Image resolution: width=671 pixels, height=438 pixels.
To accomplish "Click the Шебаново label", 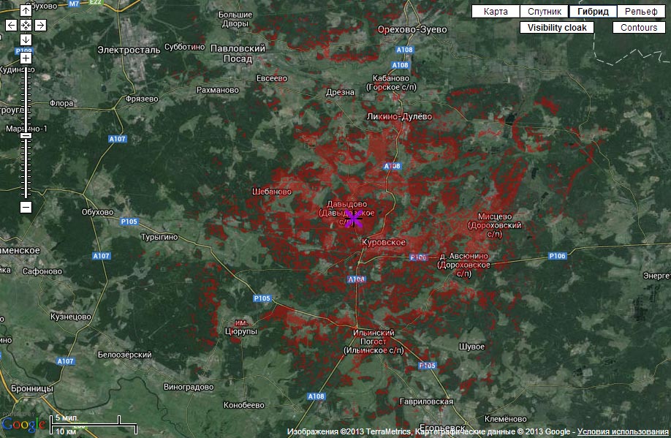I will tap(272, 192).
